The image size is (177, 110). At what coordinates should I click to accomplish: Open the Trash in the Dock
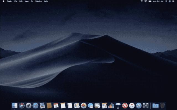pos(162,106)
